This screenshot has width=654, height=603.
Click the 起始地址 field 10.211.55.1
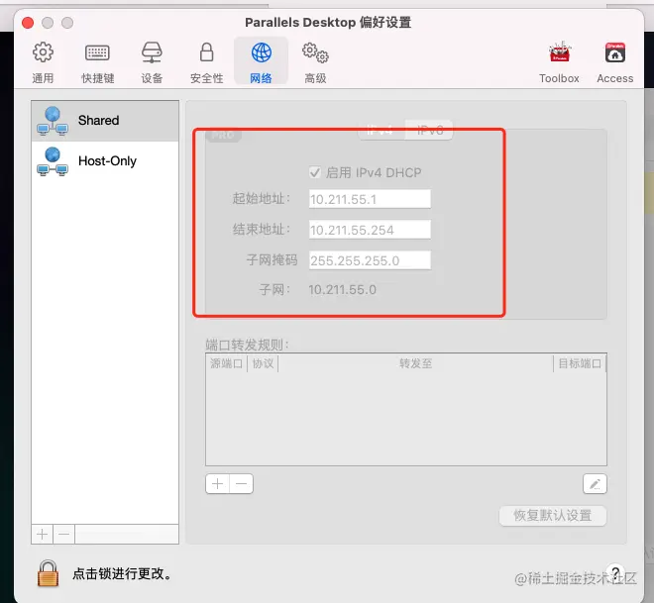pyautogui.click(x=370, y=199)
